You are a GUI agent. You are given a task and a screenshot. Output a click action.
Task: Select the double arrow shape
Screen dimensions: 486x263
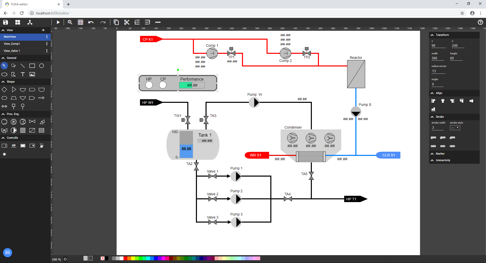tap(4, 106)
